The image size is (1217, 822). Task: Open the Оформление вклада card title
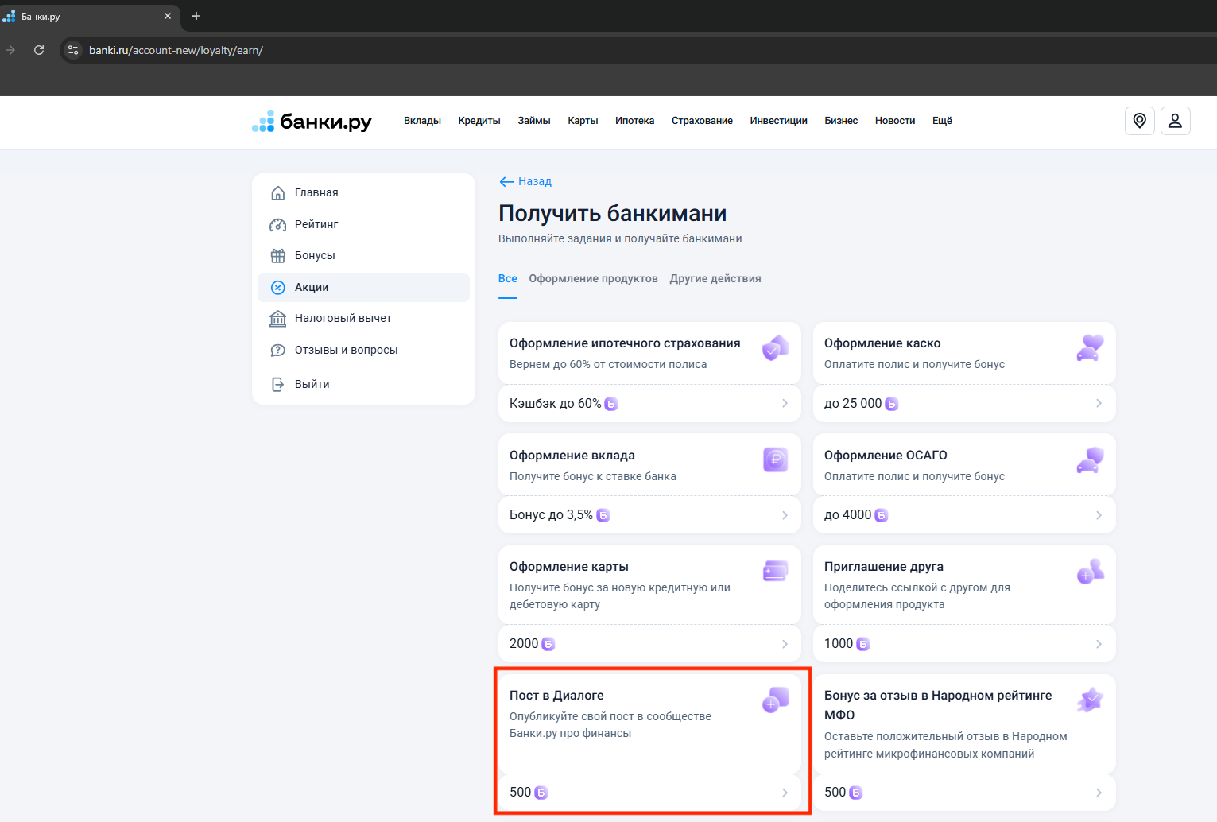tap(572, 456)
